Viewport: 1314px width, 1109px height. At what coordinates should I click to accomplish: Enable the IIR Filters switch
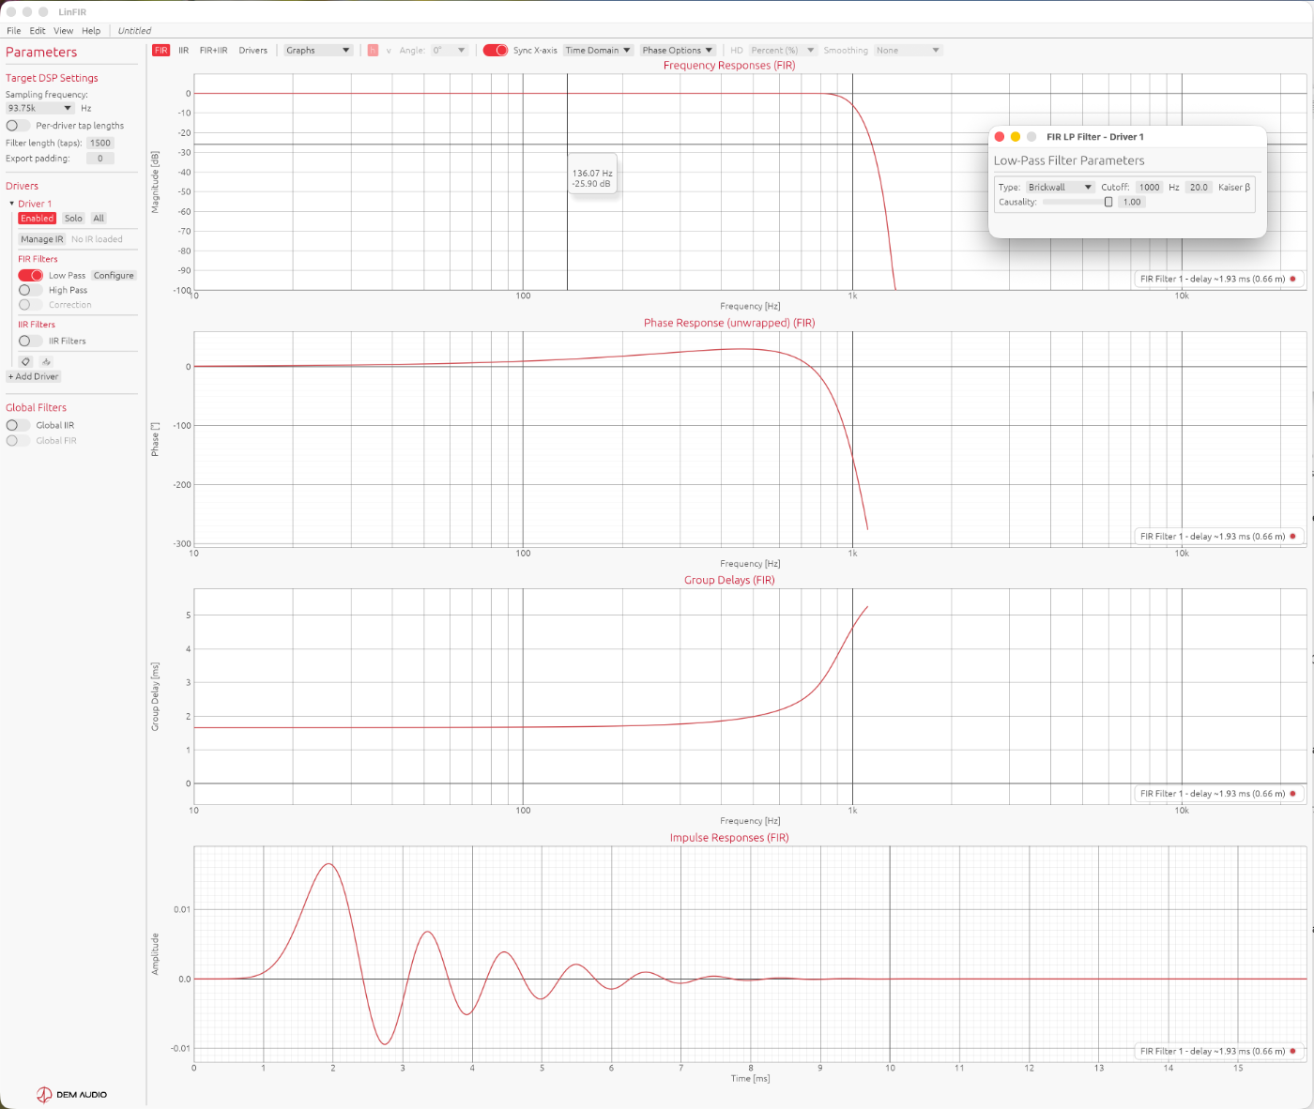coord(30,342)
